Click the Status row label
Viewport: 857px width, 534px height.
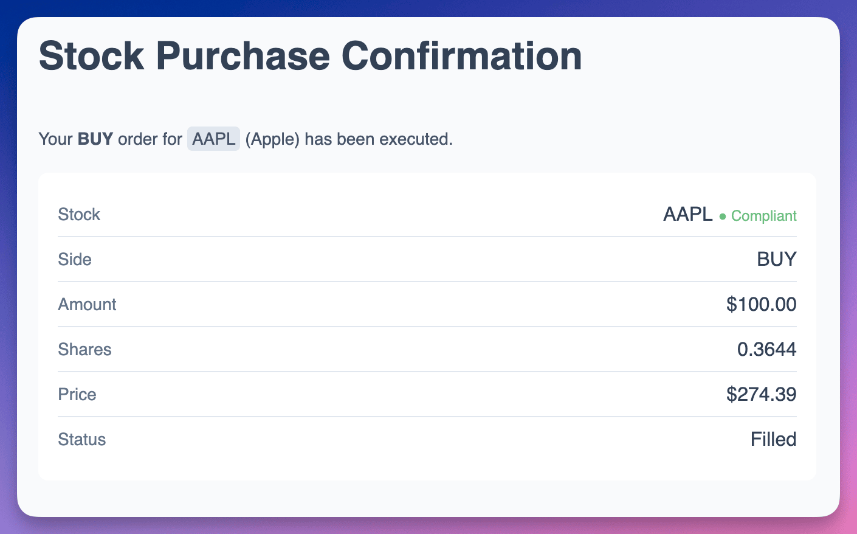pos(82,439)
